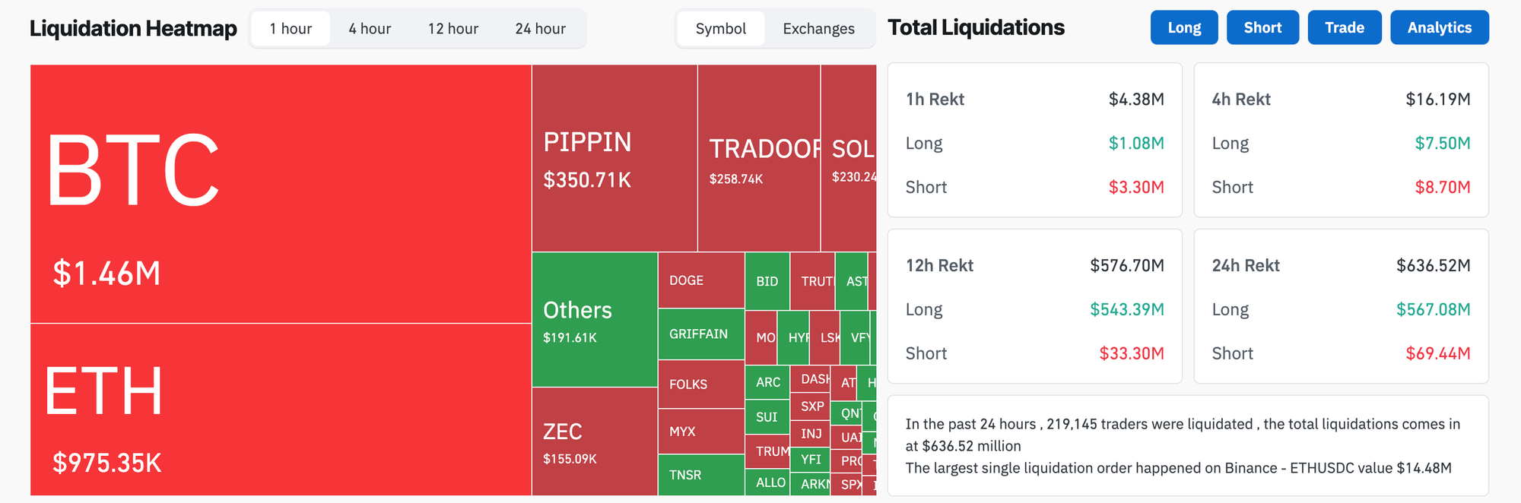Switch to the 12 hour timeframe

pyautogui.click(x=452, y=28)
